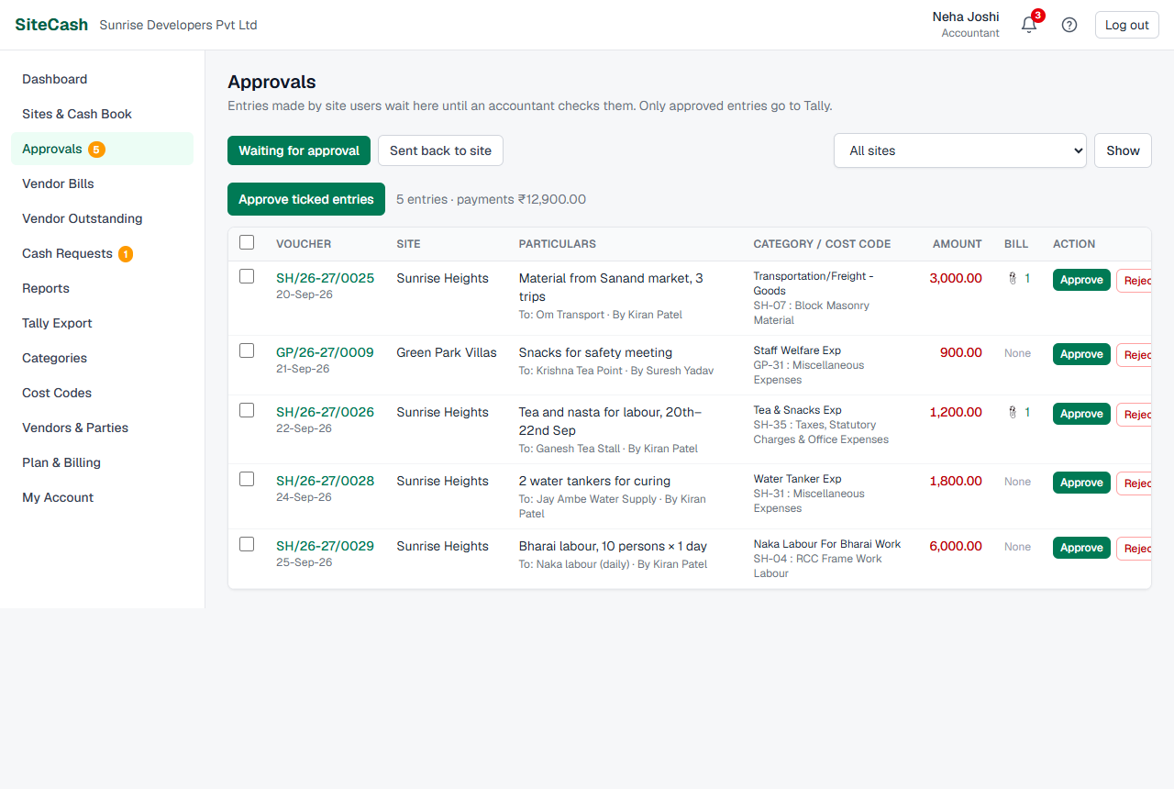Open Vendors & Parties in sidebar
The image size is (1174, 789).
click(x=102, y=428)
